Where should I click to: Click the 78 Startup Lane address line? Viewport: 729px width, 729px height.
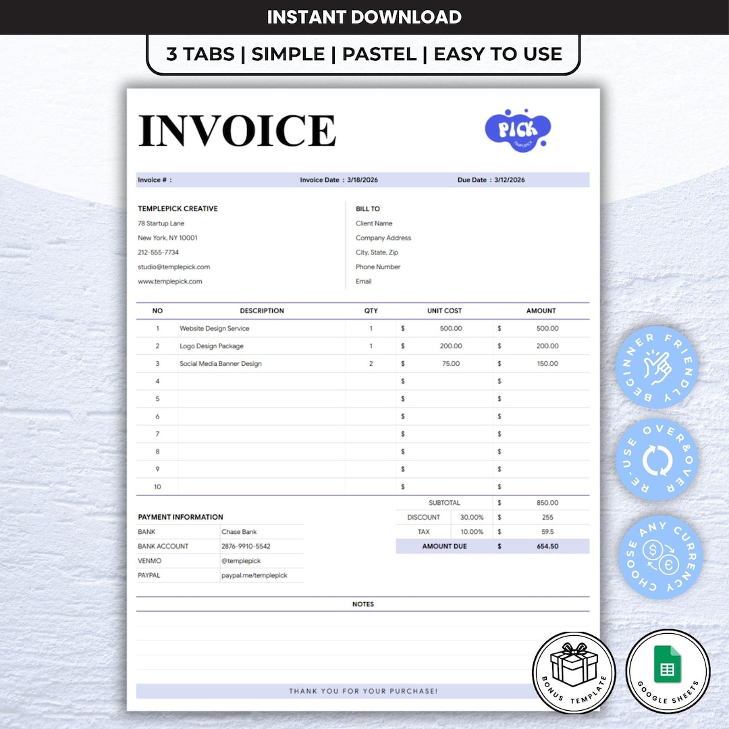(x=161, y=223)
